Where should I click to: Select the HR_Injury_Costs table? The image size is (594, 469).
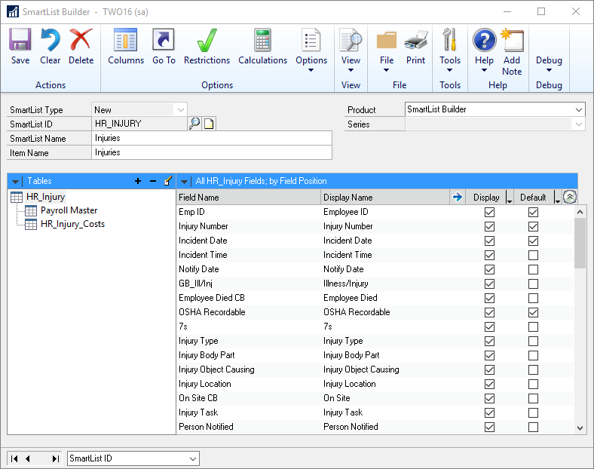pos(72,224)
